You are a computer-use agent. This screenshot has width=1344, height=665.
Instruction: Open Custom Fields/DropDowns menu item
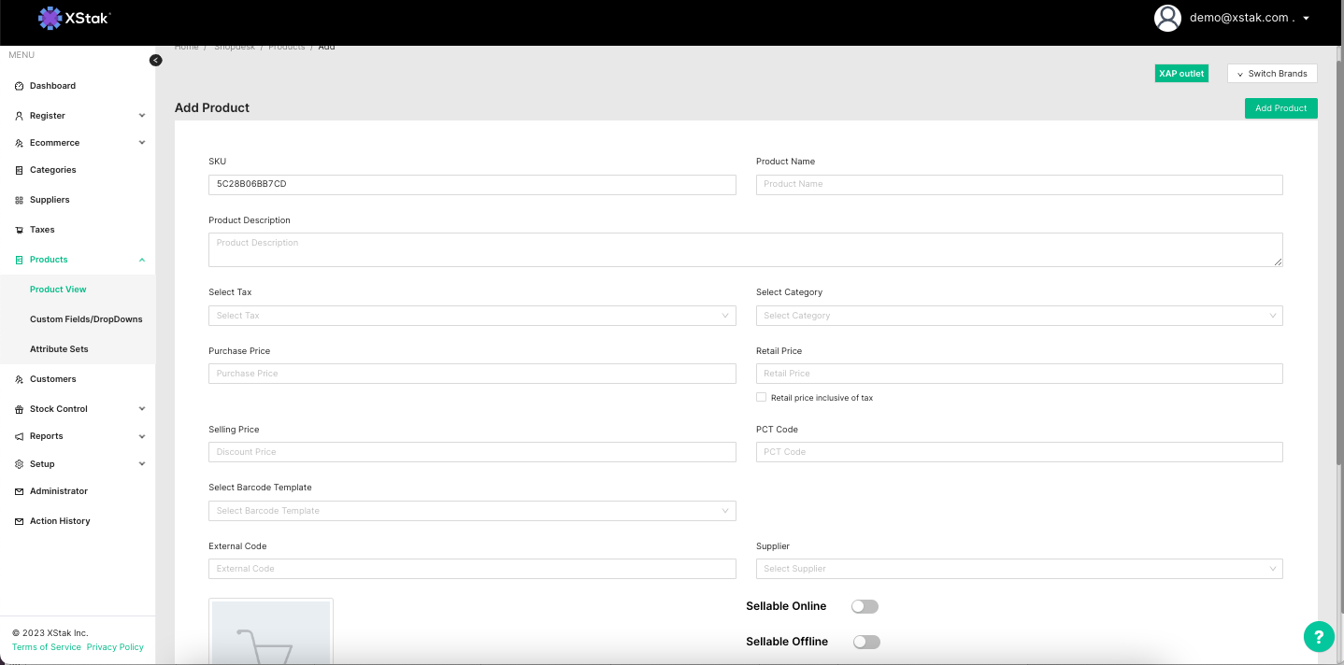[x=86, y=319]
